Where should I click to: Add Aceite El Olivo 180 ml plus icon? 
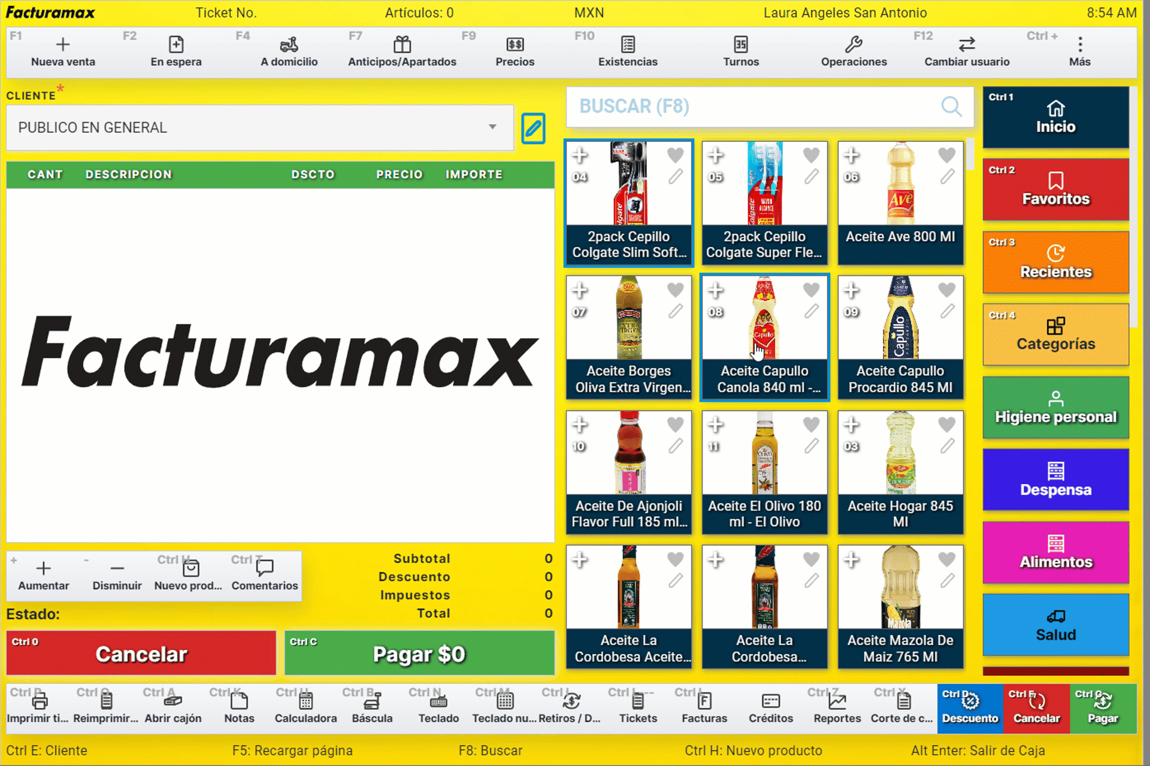pyautogui.click(x=715, y=425)
